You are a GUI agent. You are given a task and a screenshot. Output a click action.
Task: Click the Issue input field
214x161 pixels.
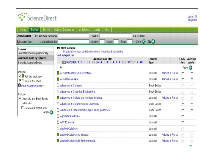point(116,42)
